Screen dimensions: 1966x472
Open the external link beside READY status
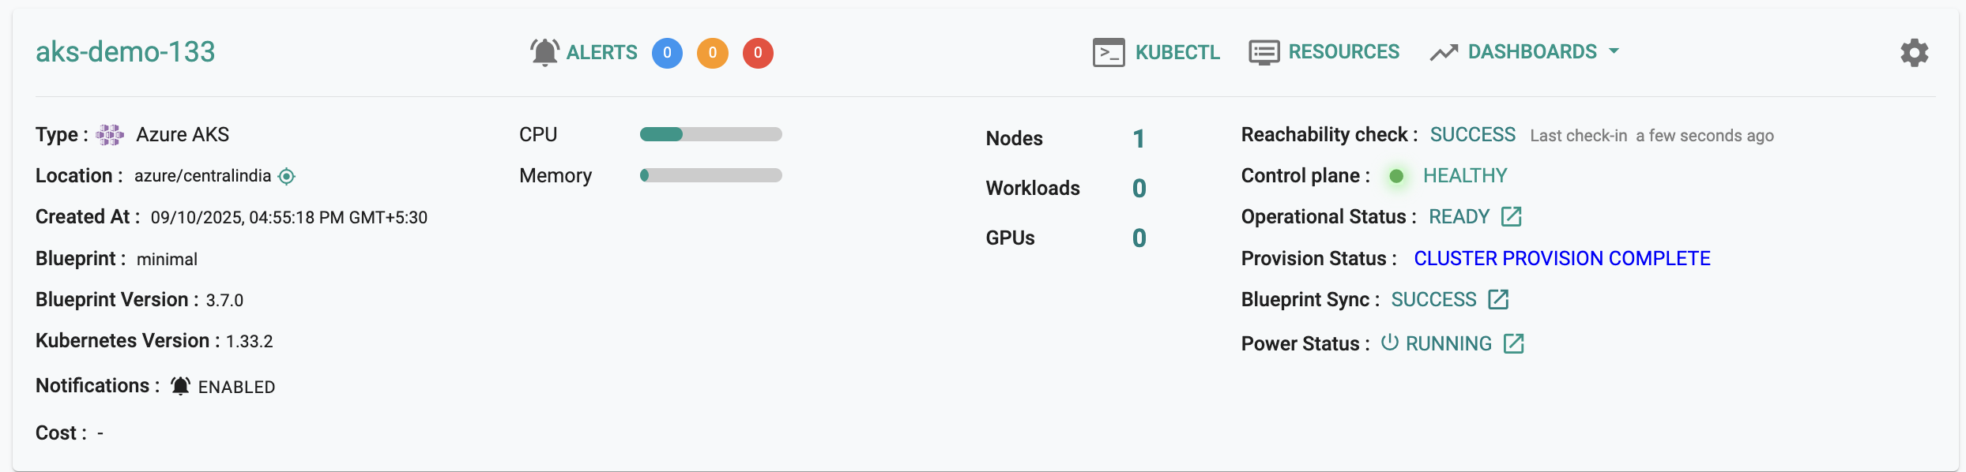pos(1511,217)
